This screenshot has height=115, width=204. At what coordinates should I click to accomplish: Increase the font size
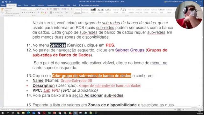(x=38, y=9)
